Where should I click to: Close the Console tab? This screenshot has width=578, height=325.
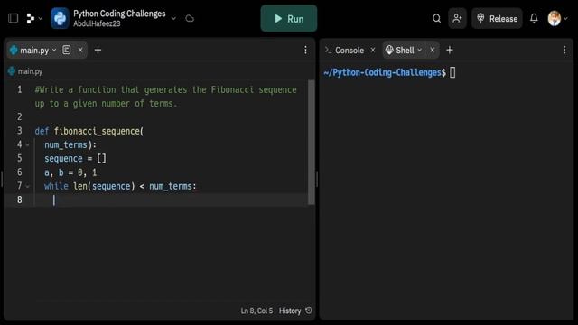pos(373,50)
